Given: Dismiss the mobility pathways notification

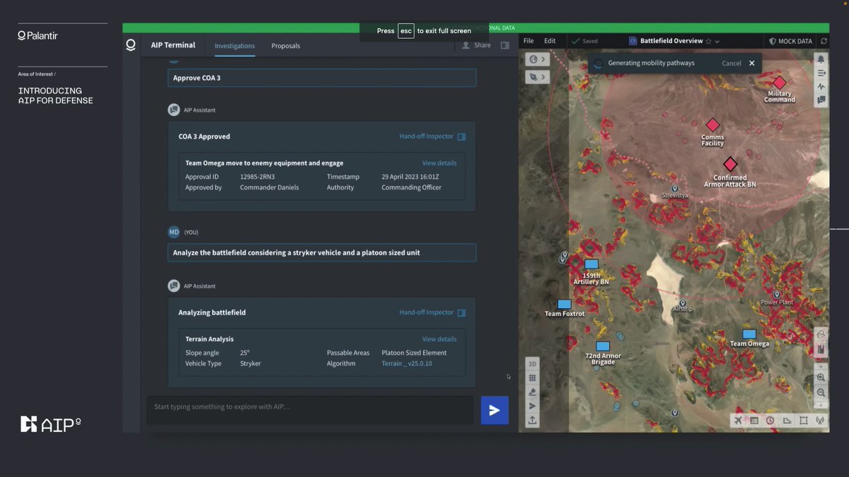Looking at the screenshot, I should (752, 63).
